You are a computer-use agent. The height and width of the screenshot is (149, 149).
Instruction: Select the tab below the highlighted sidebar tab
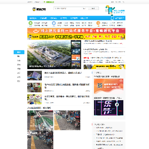[x=19, y=56]
